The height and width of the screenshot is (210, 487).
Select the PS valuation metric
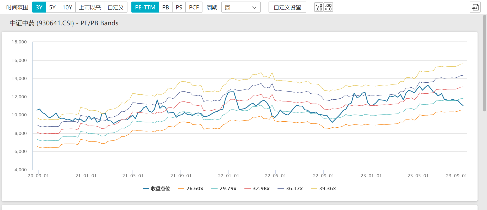pyautogui.click(x=179, y=7)
